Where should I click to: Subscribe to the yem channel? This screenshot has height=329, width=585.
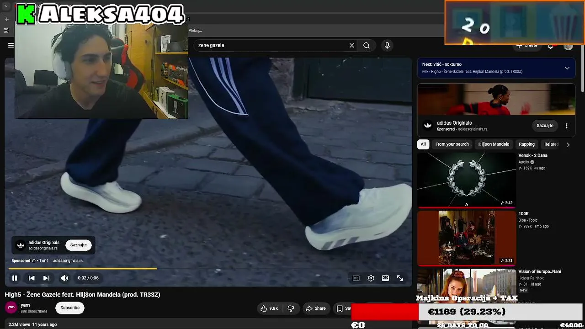click(70, 308)
